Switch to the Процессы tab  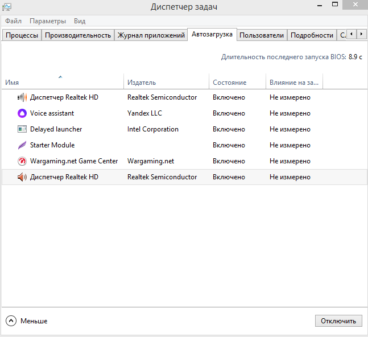(22, 35)
